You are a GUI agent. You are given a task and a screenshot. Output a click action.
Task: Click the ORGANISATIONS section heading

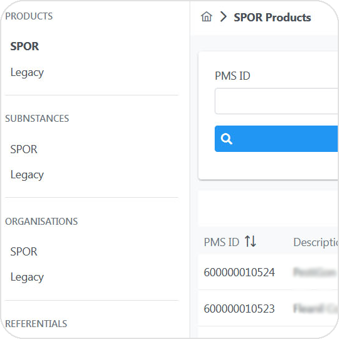(41, 222)
